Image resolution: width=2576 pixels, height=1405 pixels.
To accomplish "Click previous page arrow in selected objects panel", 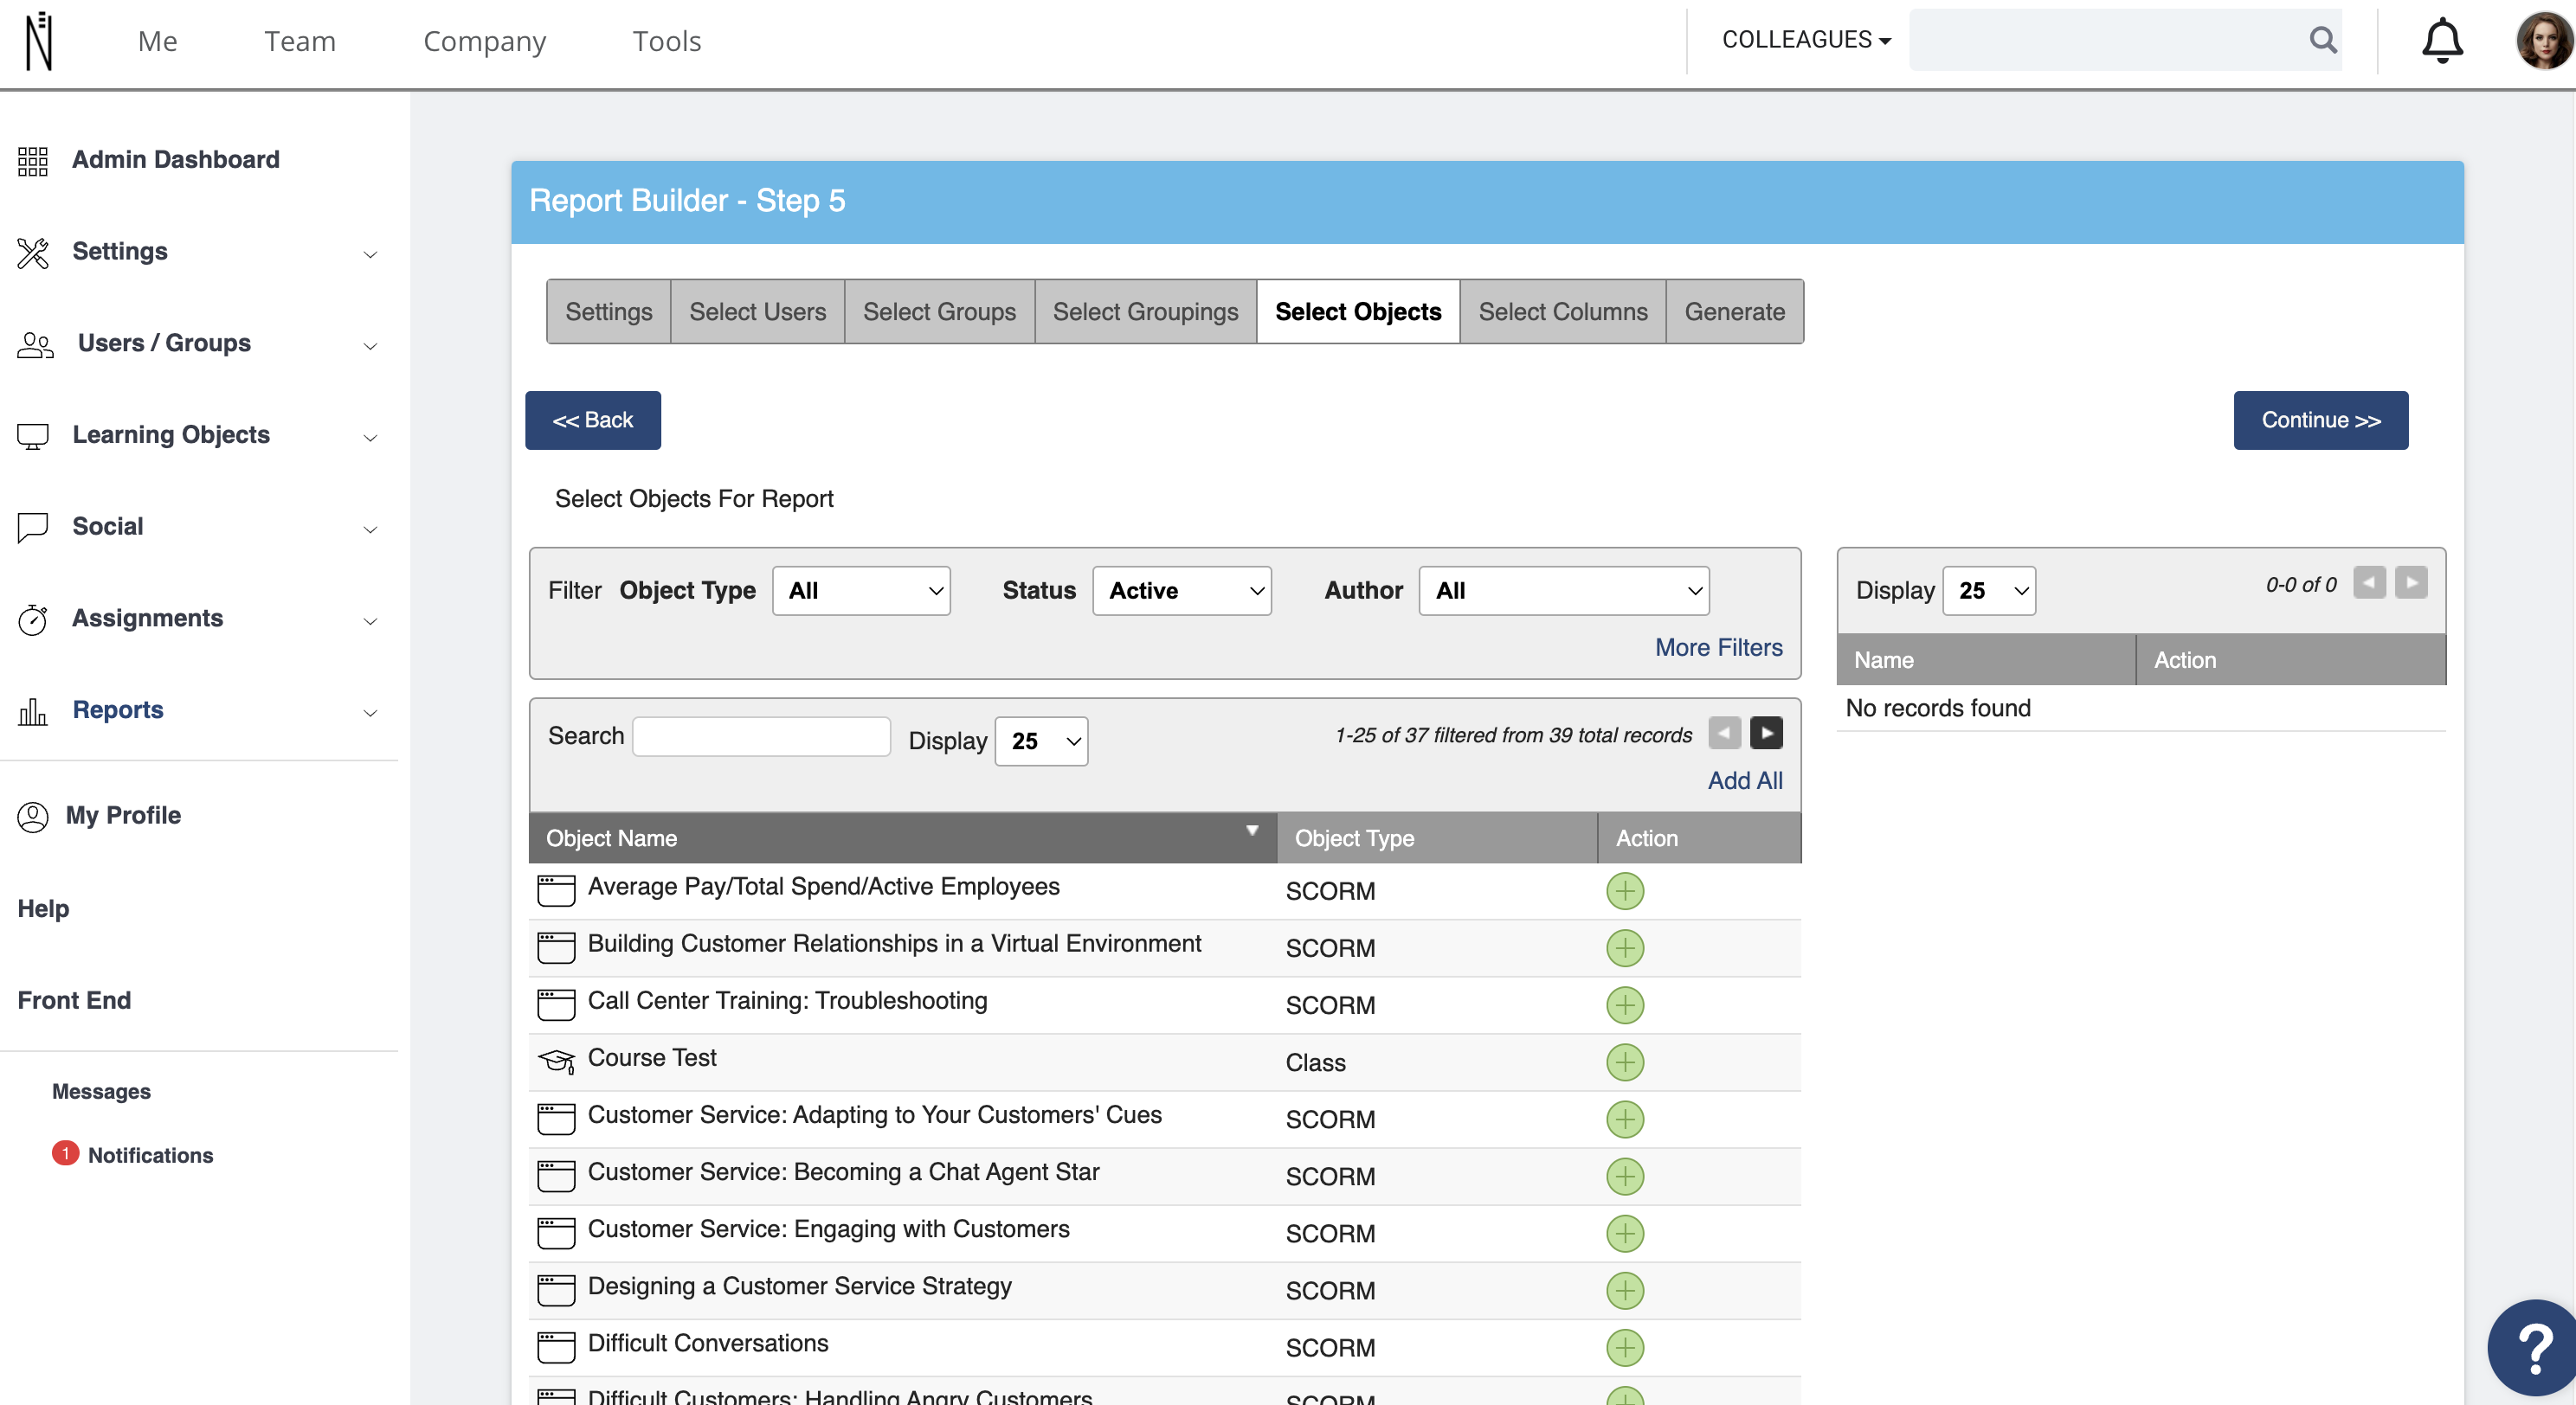I will pos(2368,582).
